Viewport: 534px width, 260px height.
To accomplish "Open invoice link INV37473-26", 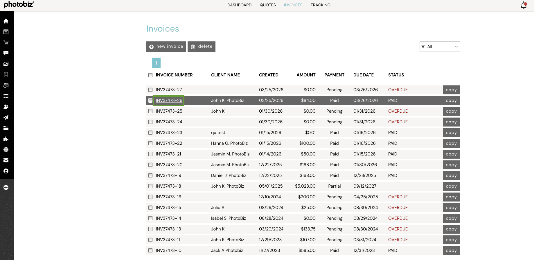I will tap(169, 100).
